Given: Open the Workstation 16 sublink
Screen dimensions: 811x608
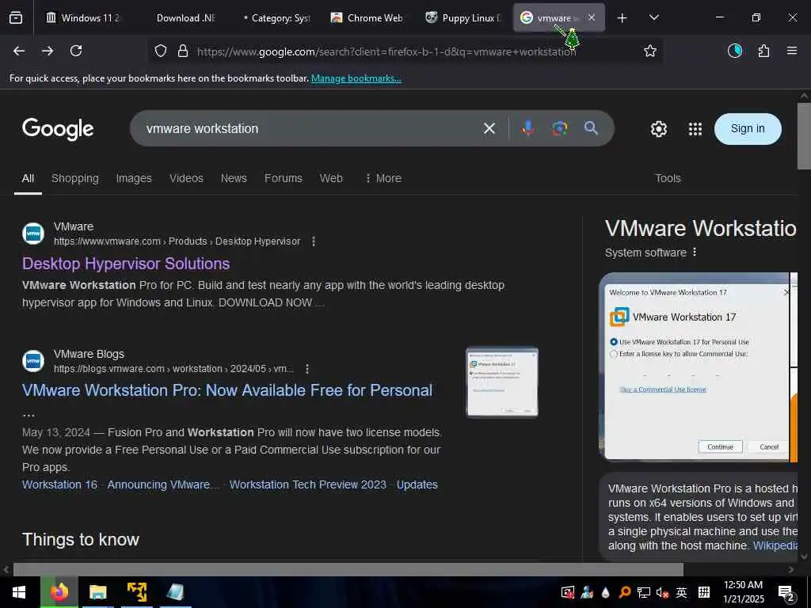Looking at the screenshot, I should [59, 484].
